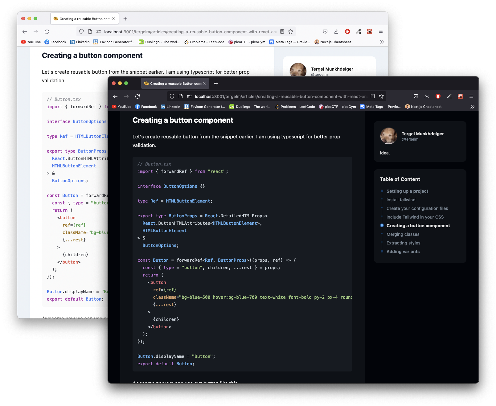Viewport: 496px width, 406px height.
Task: Save this article to Pocket
Action: [416, 96]
